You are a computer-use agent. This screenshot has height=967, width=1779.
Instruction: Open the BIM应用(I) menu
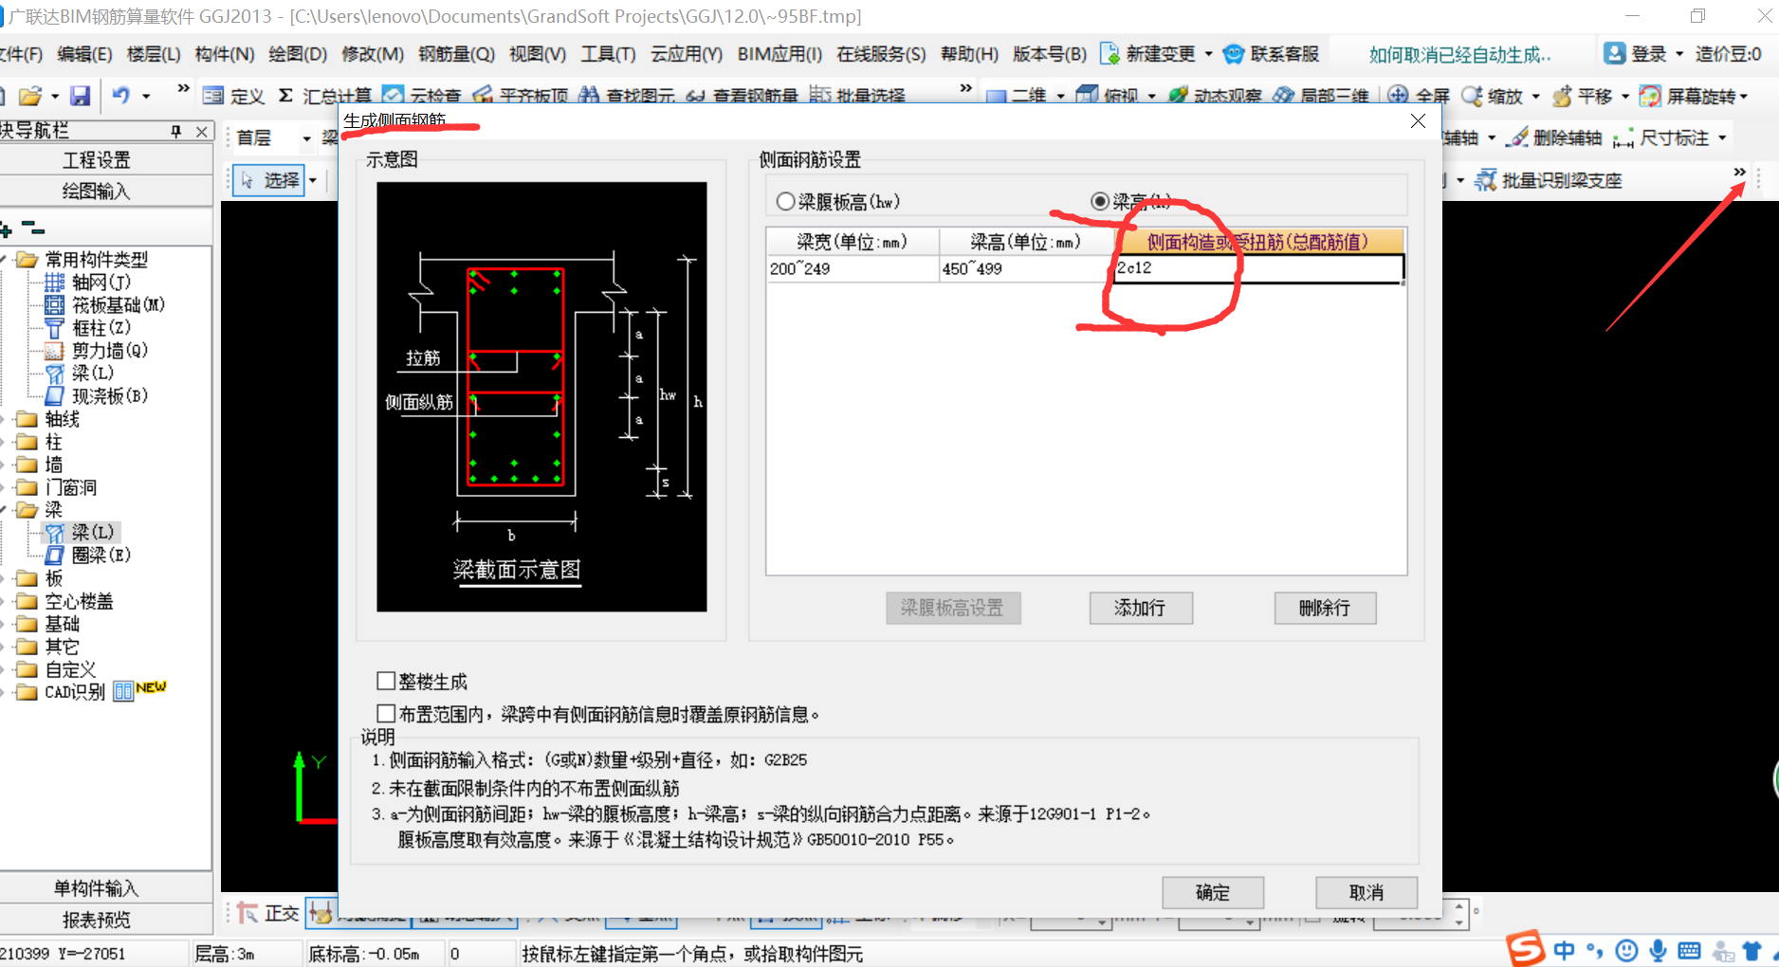pyautogui.click(x=779, y=54)
